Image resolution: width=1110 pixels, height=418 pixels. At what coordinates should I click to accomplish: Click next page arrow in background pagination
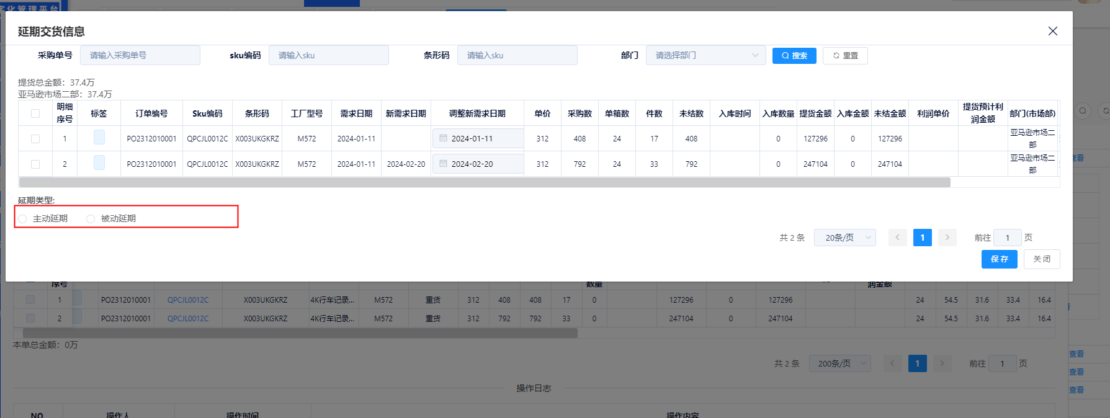pos(942,363)
